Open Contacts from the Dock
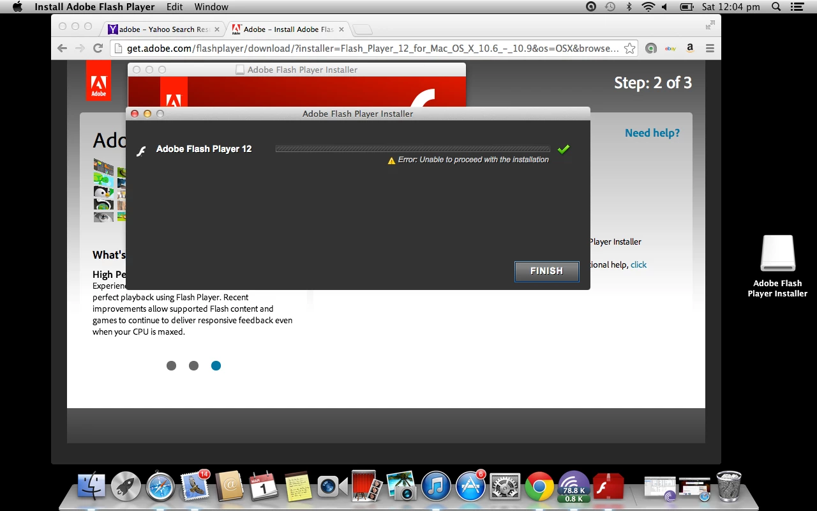Viewport: 817px width, 511px height. [229, 487]
